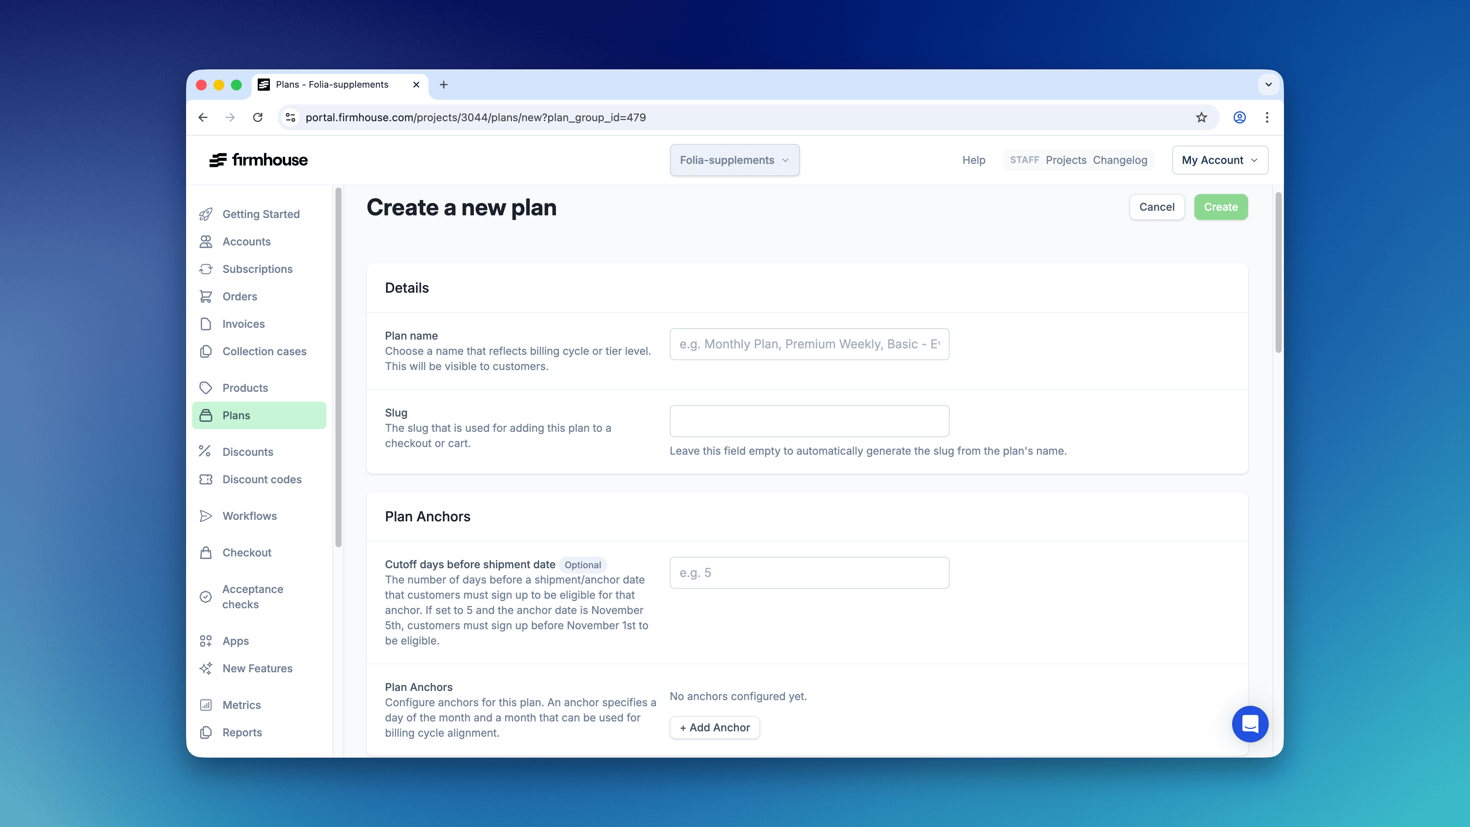Open the chat support bubble

[x=1249, y=724]
